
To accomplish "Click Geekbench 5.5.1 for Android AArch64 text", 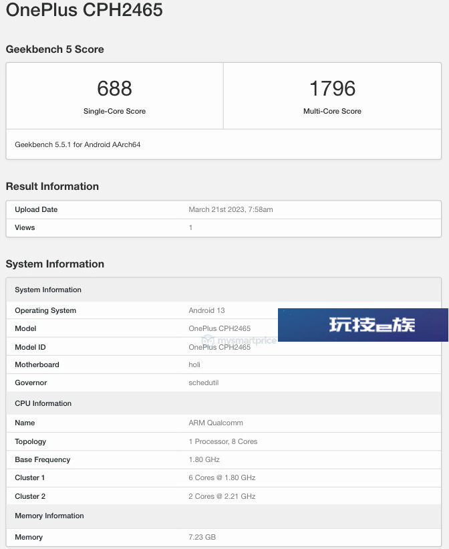I will pos(78,144).
